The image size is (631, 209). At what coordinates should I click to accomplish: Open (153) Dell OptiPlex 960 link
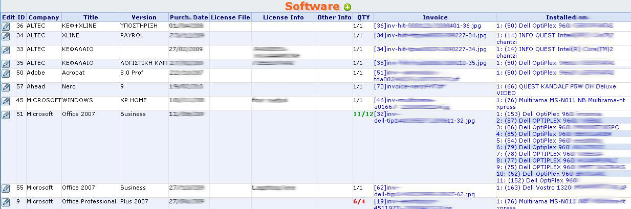549,114
